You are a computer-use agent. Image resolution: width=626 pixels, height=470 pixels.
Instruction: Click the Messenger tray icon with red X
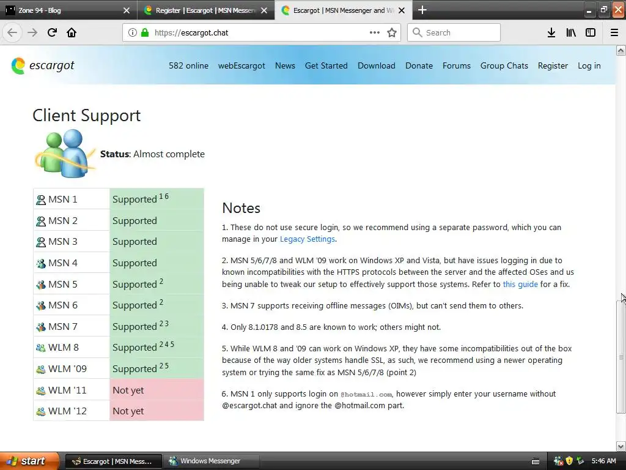559,461
